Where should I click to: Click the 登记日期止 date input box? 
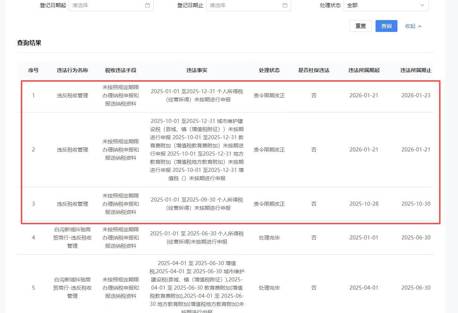243,5
